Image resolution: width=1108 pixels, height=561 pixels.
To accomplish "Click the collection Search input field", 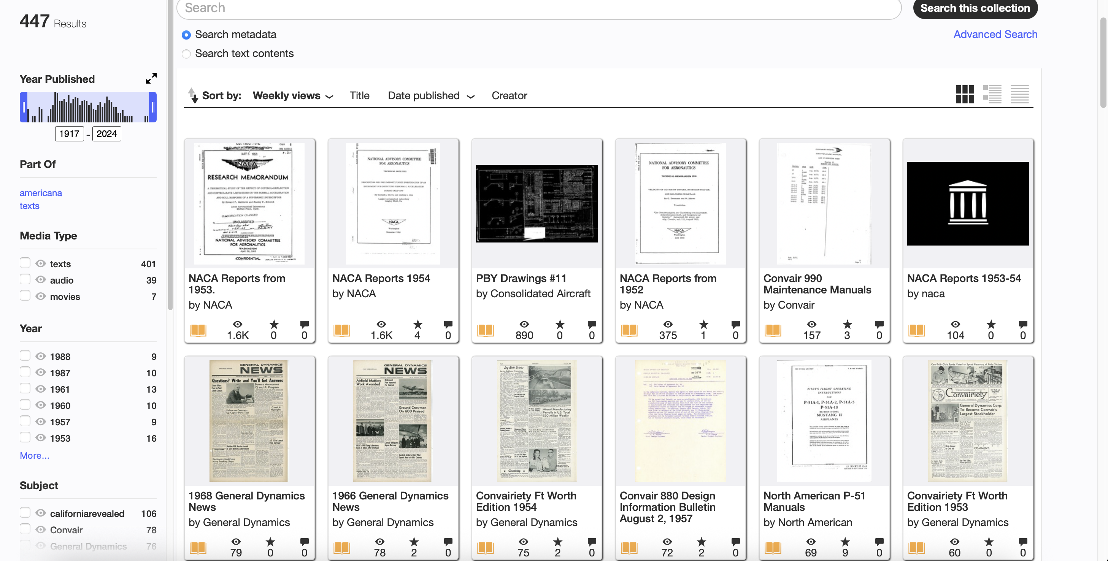I will click(539, 8).
